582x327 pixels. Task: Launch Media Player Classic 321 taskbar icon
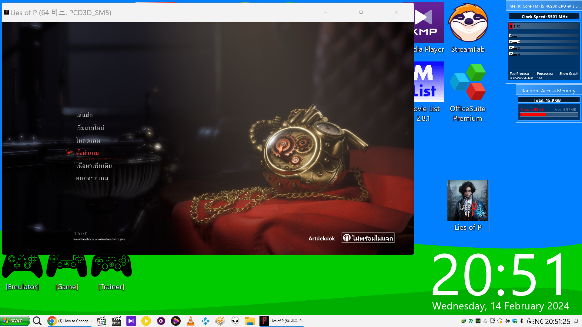pyautogui.click(x=102, y=321)
